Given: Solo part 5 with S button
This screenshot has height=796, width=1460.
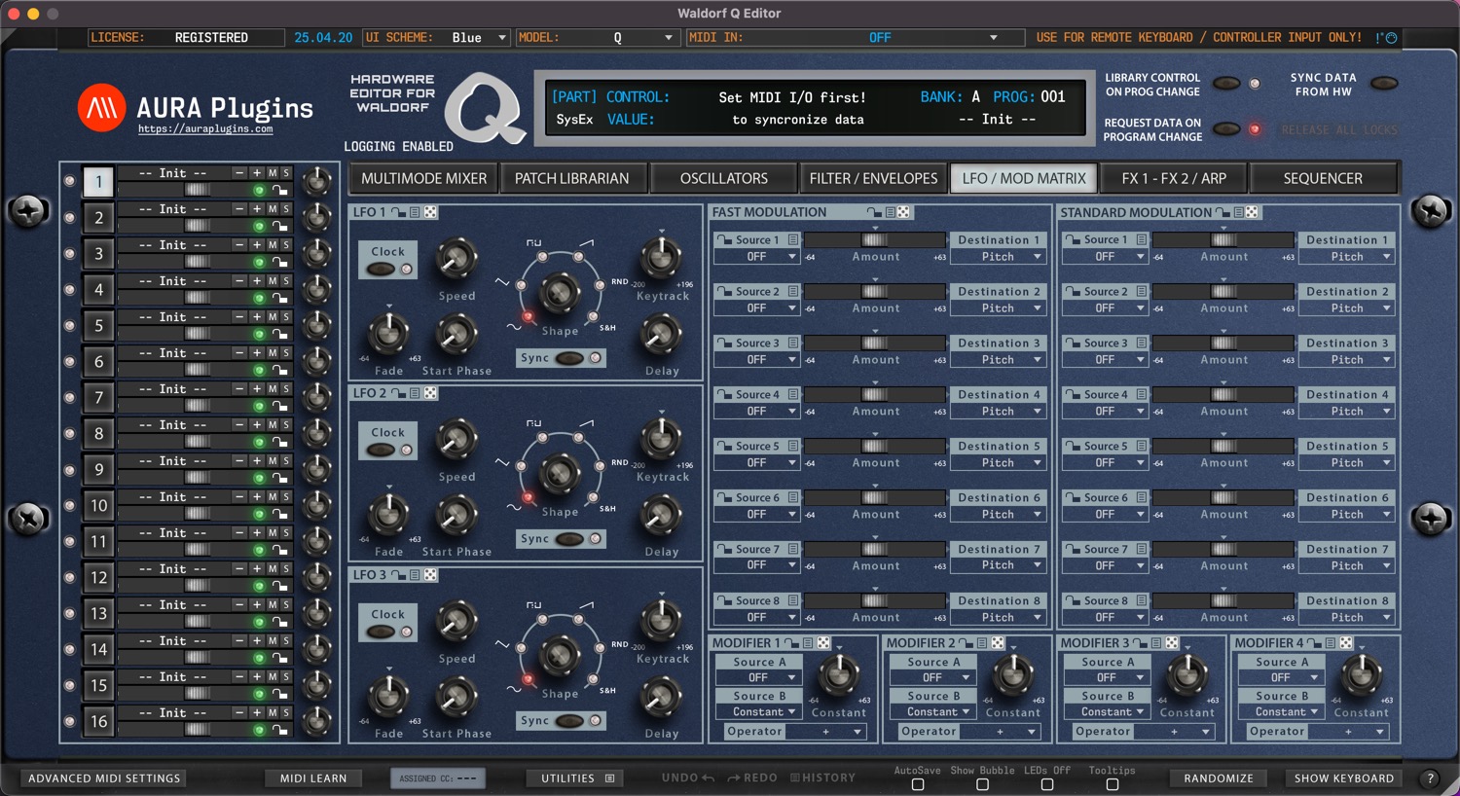Looking at the screenshot, I should coord(286,316).
